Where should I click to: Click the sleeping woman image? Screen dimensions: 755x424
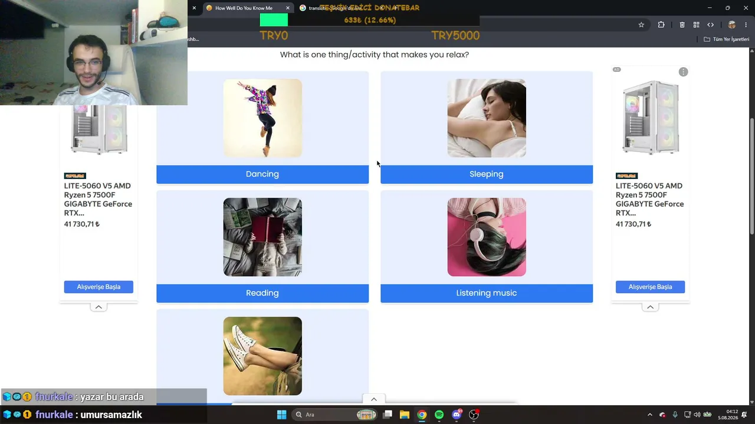487,118
